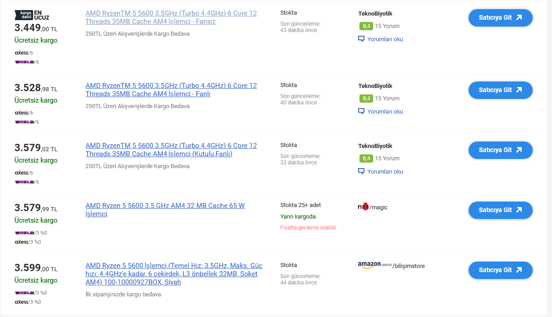552x317 pixels.
Task: Click the 'kargo dahil EN UCUZ' badge
Action: 32,15
